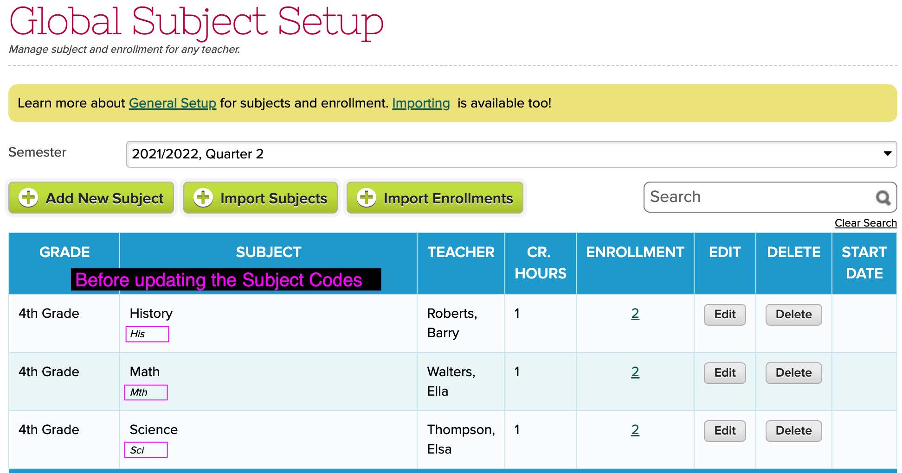Screen dimensions: 902x473
Task: Edit the History subject row
Action: pos(724,315)
